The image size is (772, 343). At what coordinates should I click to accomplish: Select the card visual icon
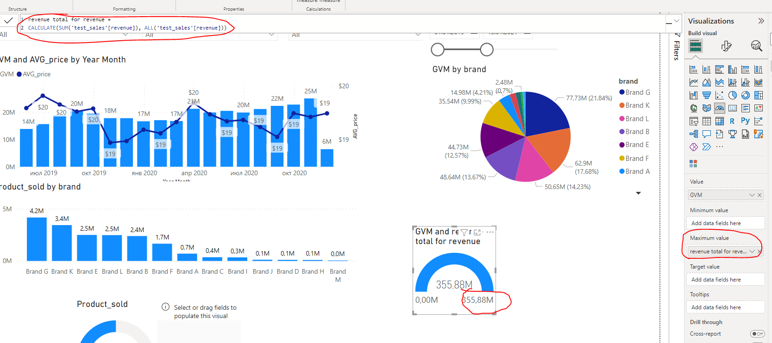(x=732, y=108)
